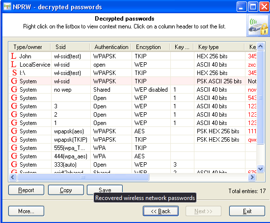Select the wpapsk(TKIP) Ssid cell
This screenshot has height=223, width=270.
71,140
